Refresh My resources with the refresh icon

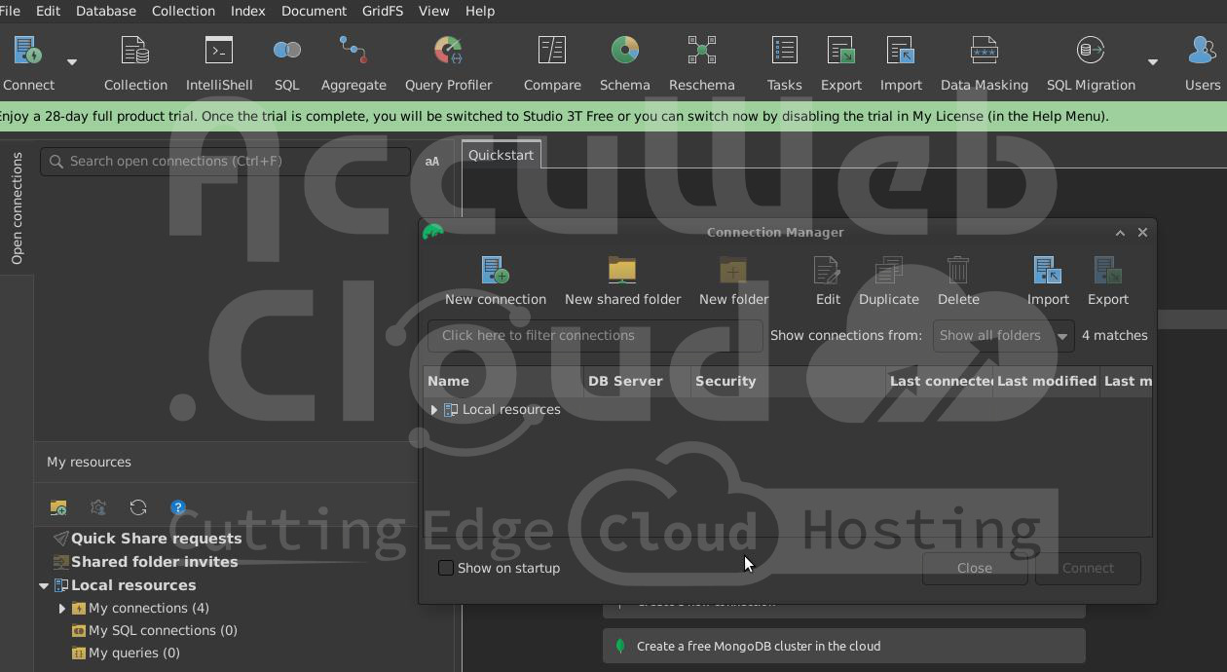[138, 507]
